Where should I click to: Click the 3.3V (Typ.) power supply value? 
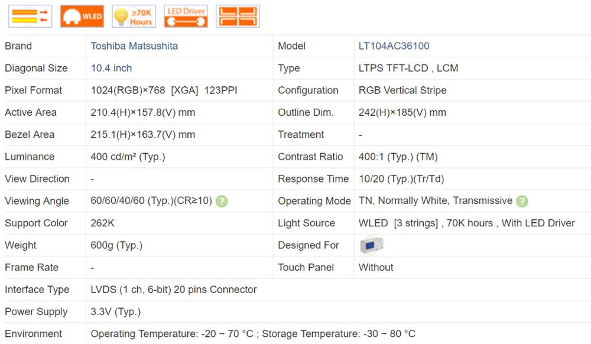coord(116,312)
